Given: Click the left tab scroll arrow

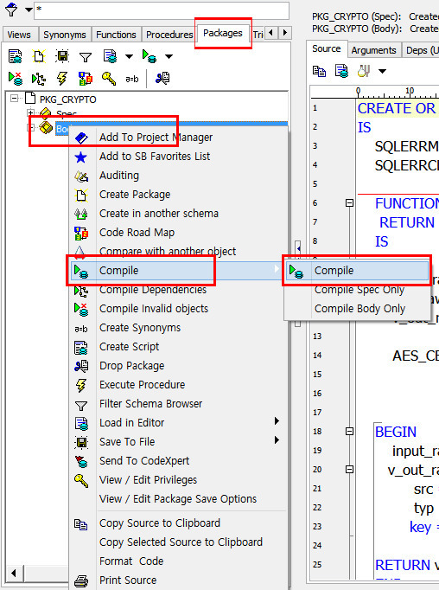Looking at the screenshot, I should click(x=271, y=33).
